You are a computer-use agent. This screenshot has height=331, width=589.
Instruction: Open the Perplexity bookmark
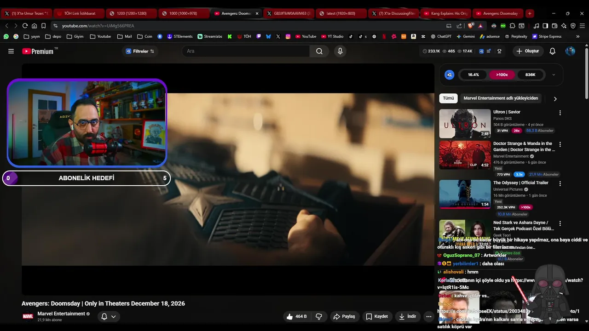tap(516, 36)
